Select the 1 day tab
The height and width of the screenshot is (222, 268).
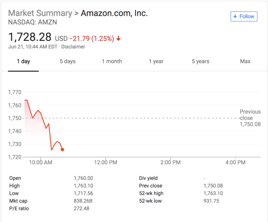[23, 61]
